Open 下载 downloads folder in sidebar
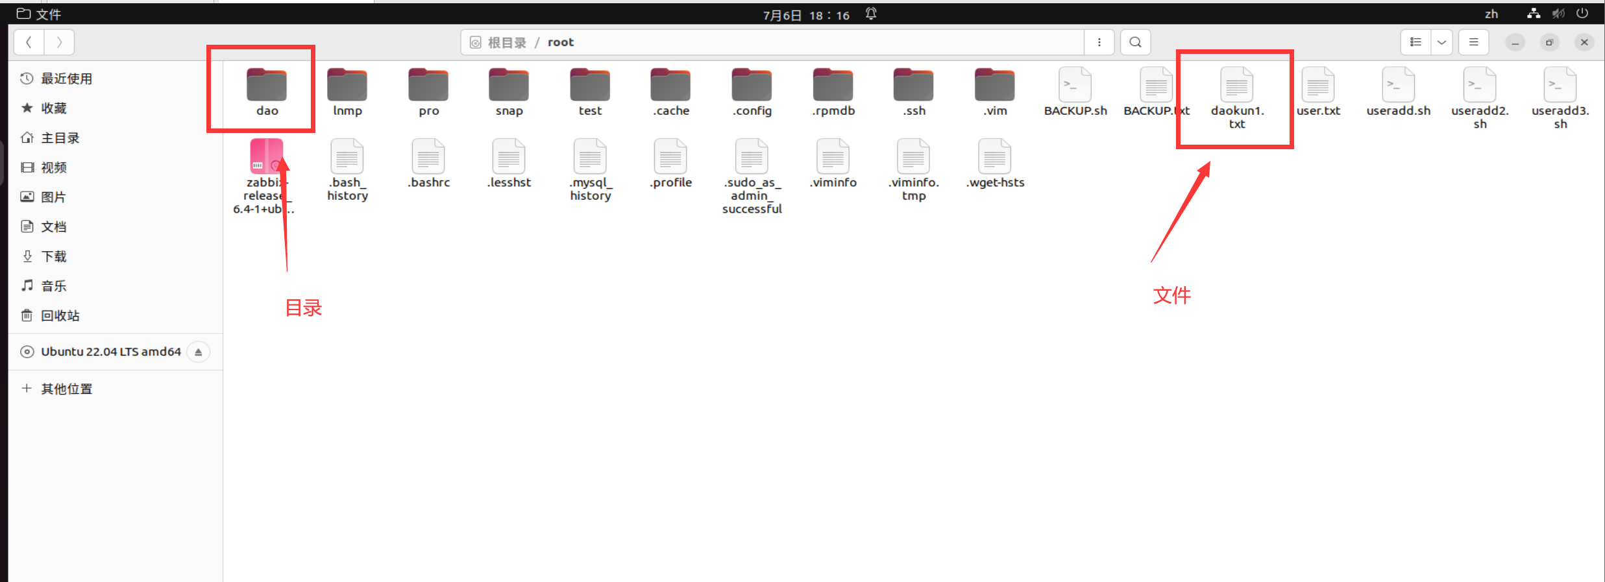1605x582 pixels. (x=116, y=256)
